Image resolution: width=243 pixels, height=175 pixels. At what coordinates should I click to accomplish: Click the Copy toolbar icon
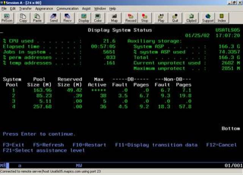click(23, 18)
